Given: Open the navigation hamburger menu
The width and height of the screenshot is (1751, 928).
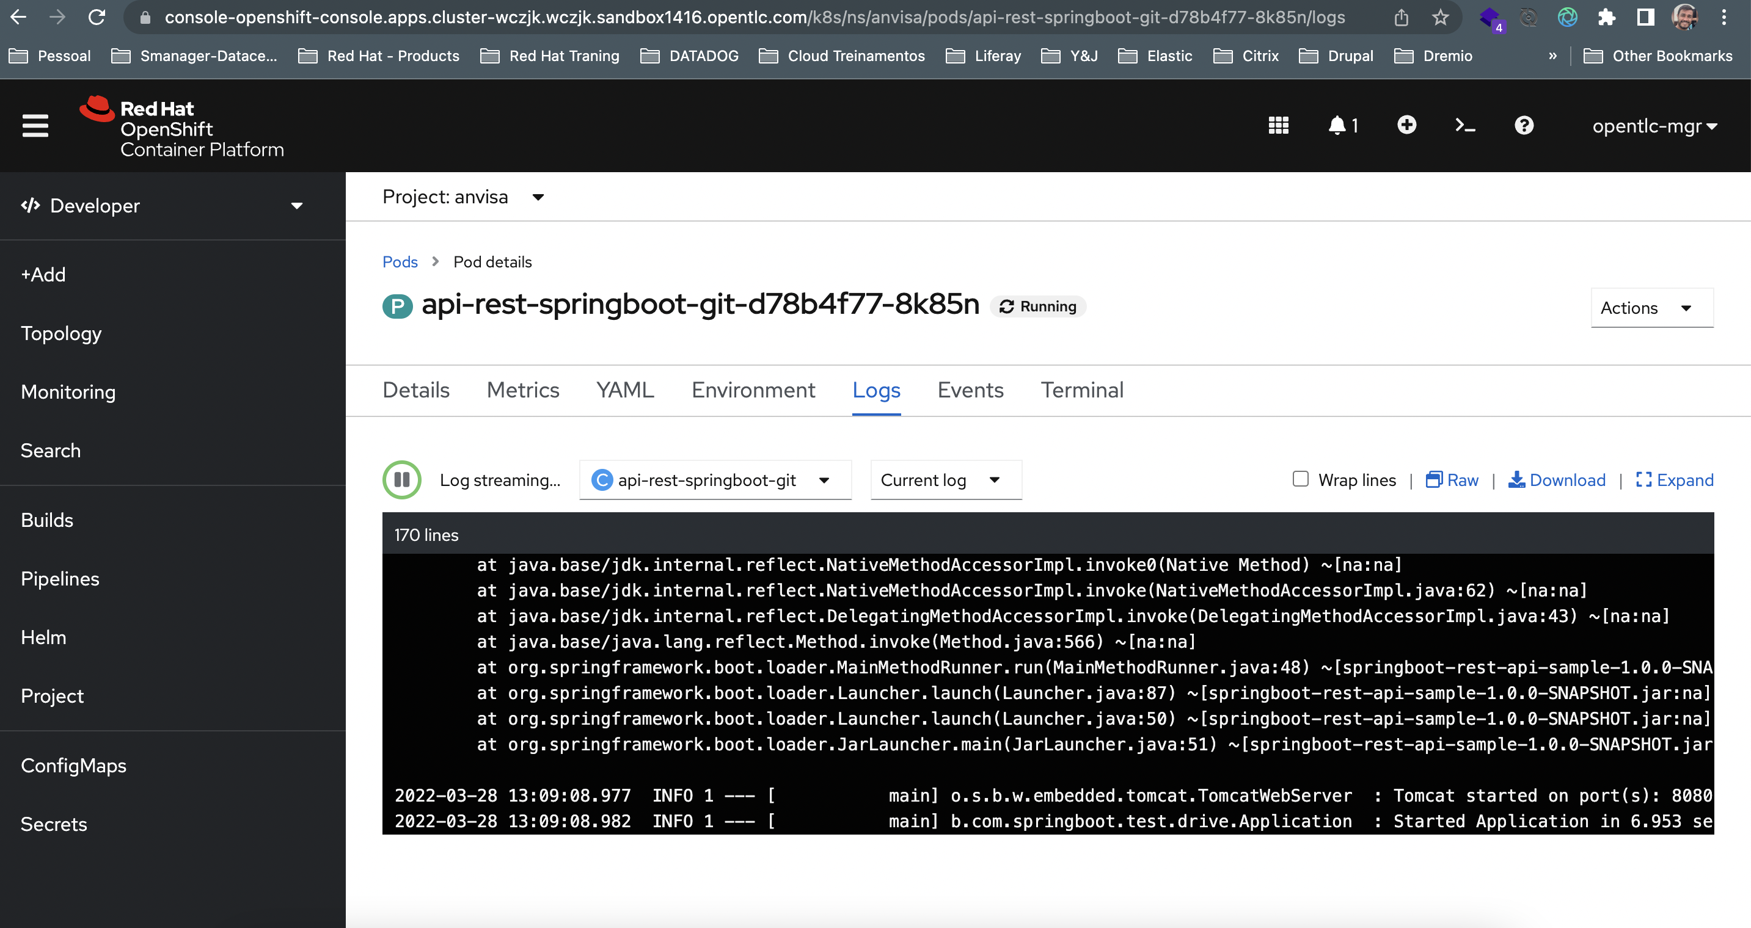Looking at the screenshot, I should point(35,126).
